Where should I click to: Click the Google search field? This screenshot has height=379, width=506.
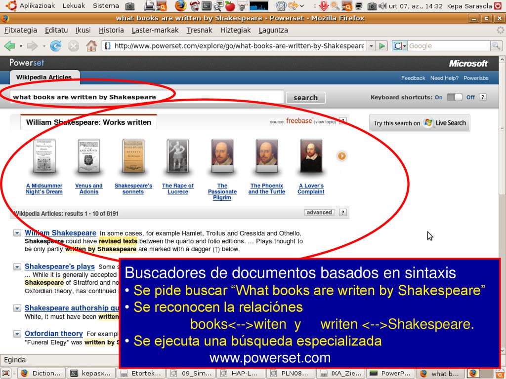tap(449, 46)
